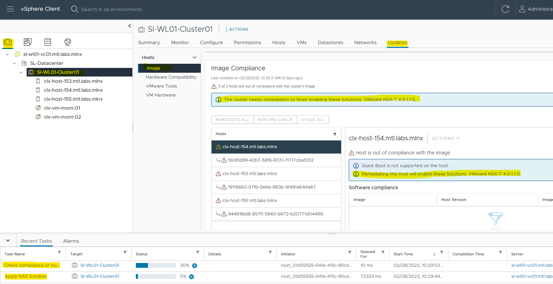This screenshot has width=553, height=284.
Task: Select clx-host-155 row in compliance Hosts list
Action: 276,201
